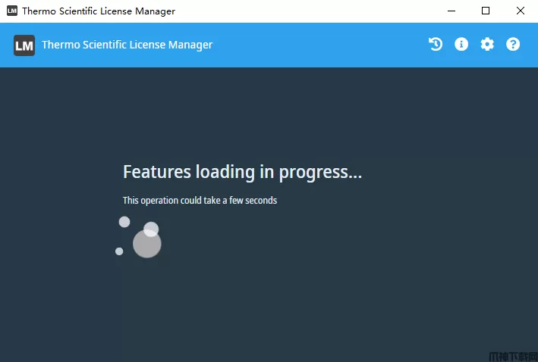
Task: Click the blue header title text
Action: (127, 45)
